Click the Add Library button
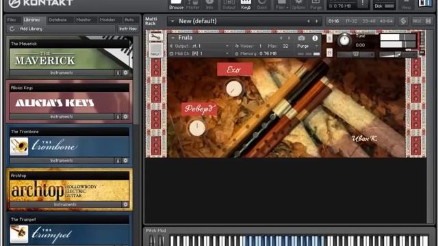Screen dimensions: 438x246 (x=31, y=29)
